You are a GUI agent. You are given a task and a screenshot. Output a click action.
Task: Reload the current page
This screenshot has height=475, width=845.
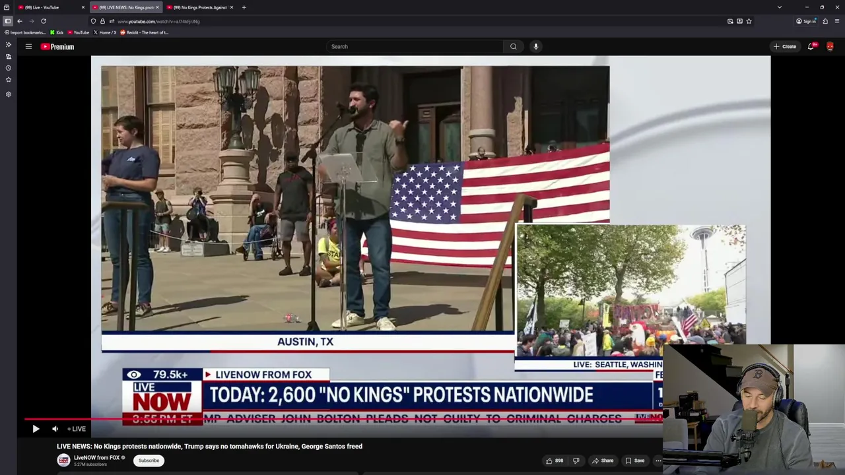pyautogui.click(x=44, y=21)
